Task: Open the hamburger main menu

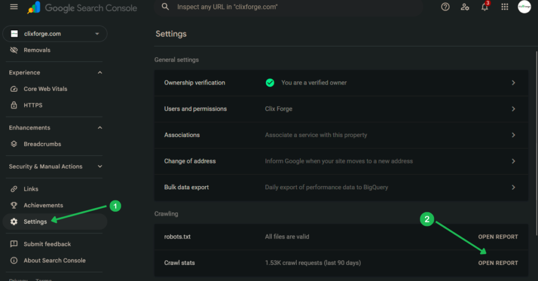Action: pos(14,7)
